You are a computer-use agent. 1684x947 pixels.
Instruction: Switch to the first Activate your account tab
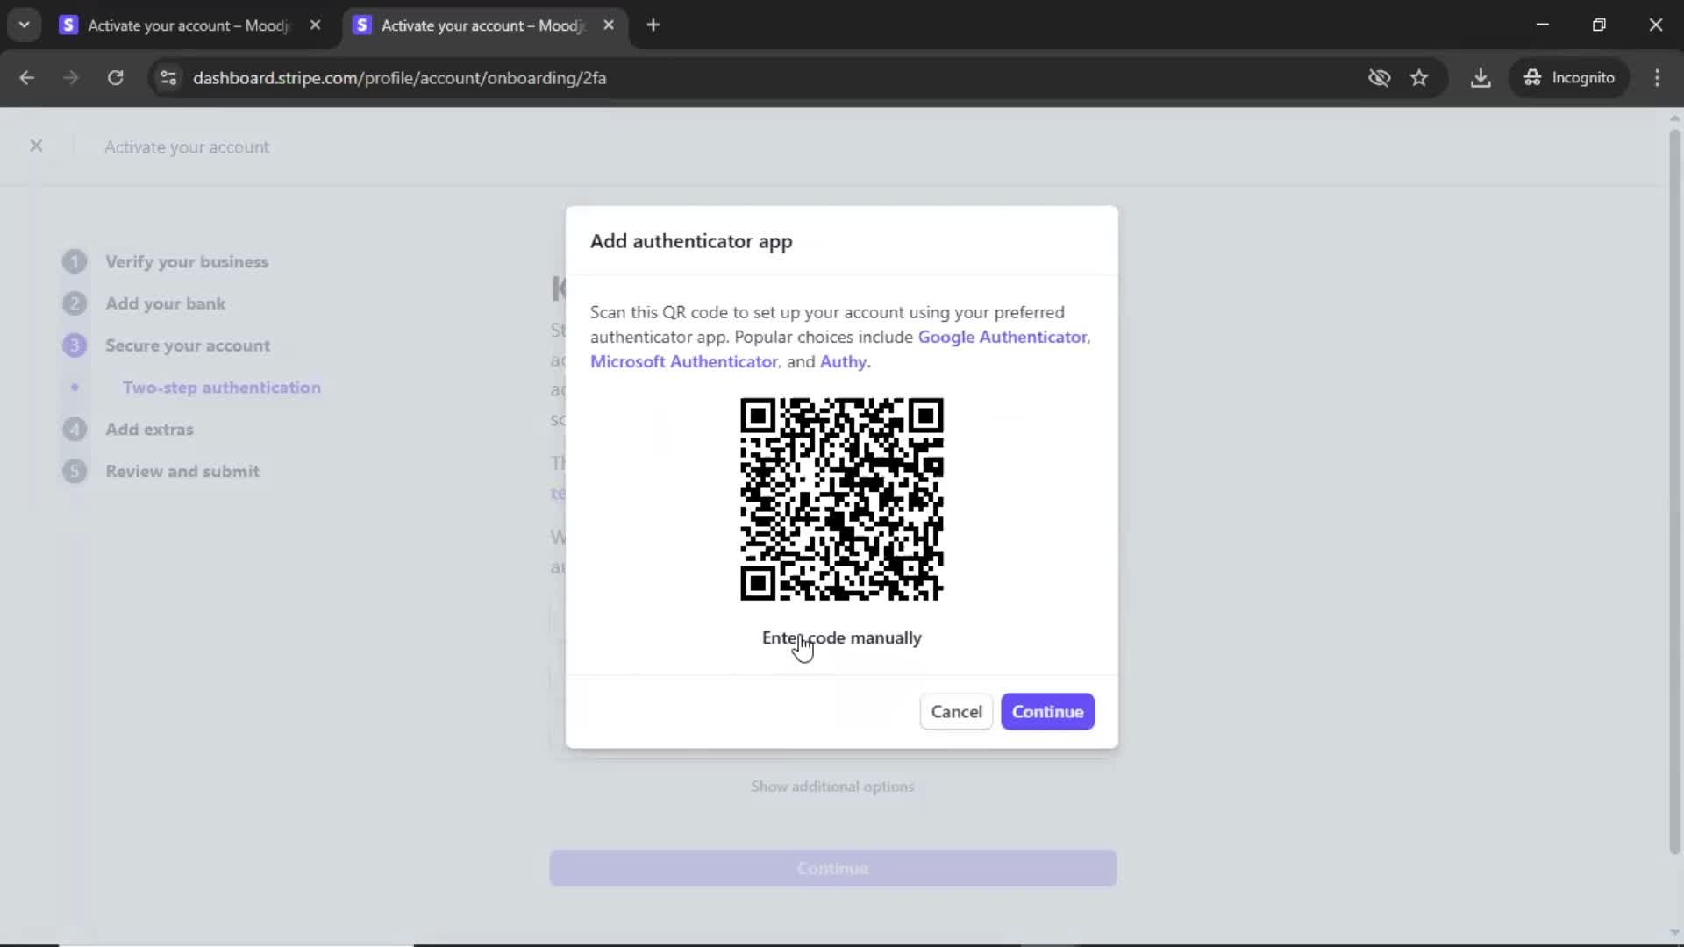(x=188, y=25)
